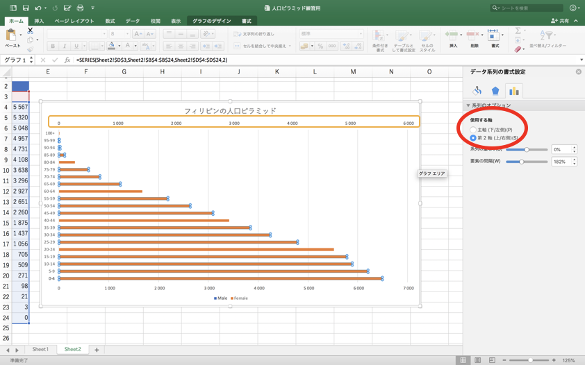585x365 pixels.
Task: Click the Format Painter brush icon
Action: click(x=30, y=49)
